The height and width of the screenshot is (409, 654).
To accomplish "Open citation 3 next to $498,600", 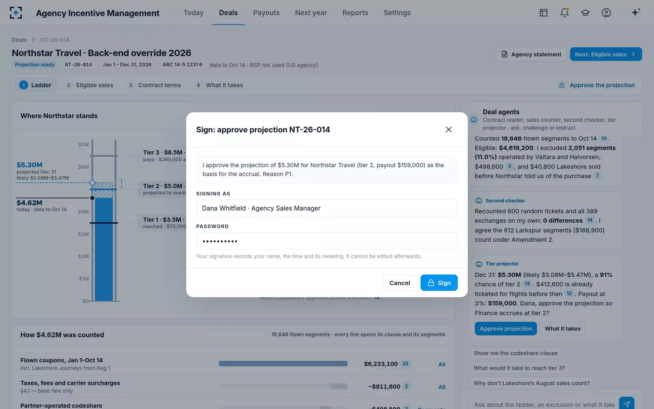I will coord(510,166).
